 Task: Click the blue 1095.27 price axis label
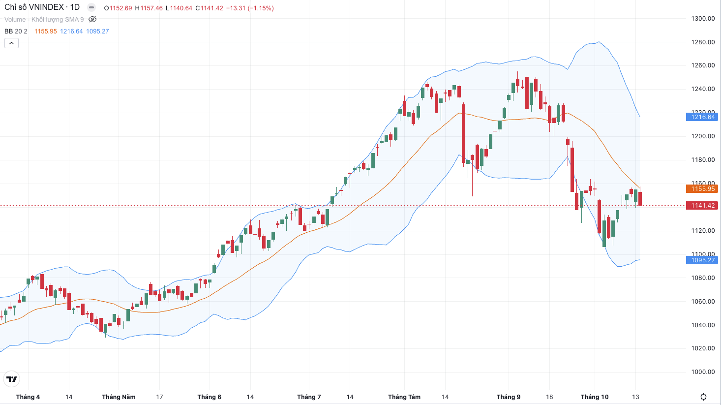coord(702,260)
